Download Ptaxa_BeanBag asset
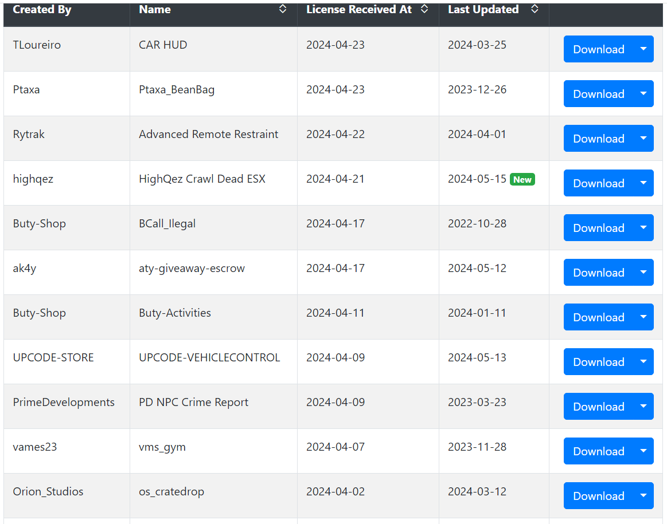The height and width of the screenshot is (524, 667). (599, 94)
